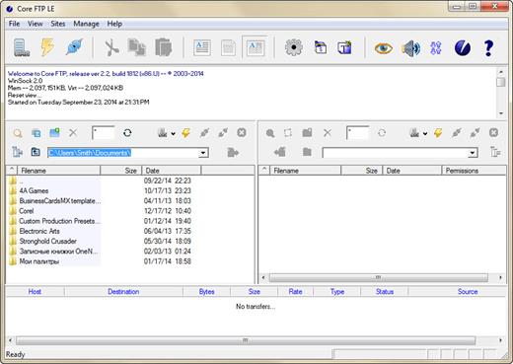Click the local pane upload arrow icon

233,152
